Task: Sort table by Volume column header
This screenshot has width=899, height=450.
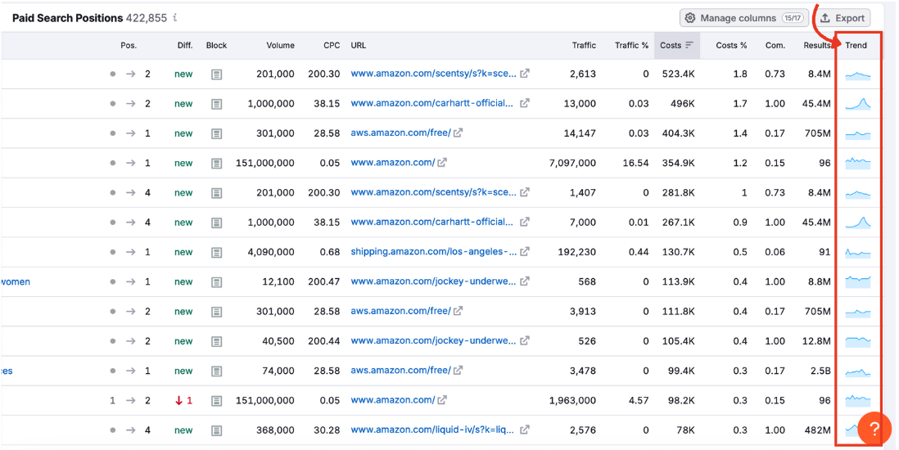Action: [x=280, y=46]
